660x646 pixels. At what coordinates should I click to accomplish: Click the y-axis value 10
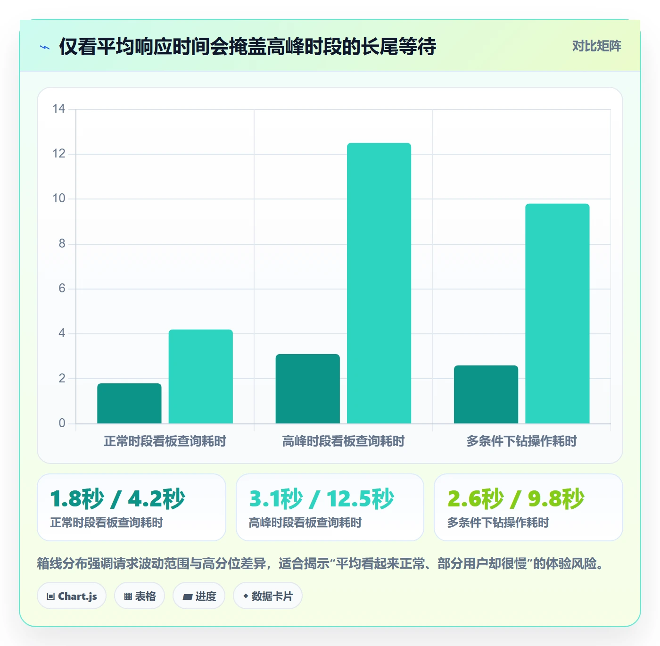pos(59,199)
